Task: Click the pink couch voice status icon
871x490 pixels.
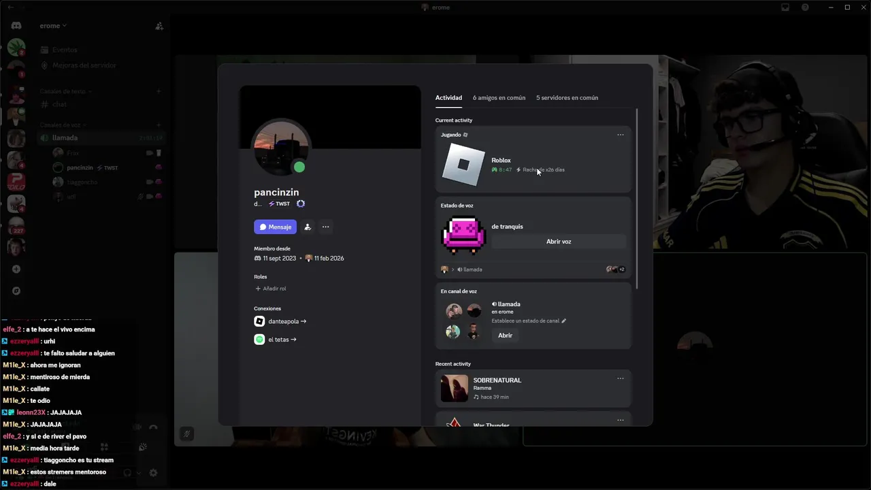Action: click(x=463, y=235)
